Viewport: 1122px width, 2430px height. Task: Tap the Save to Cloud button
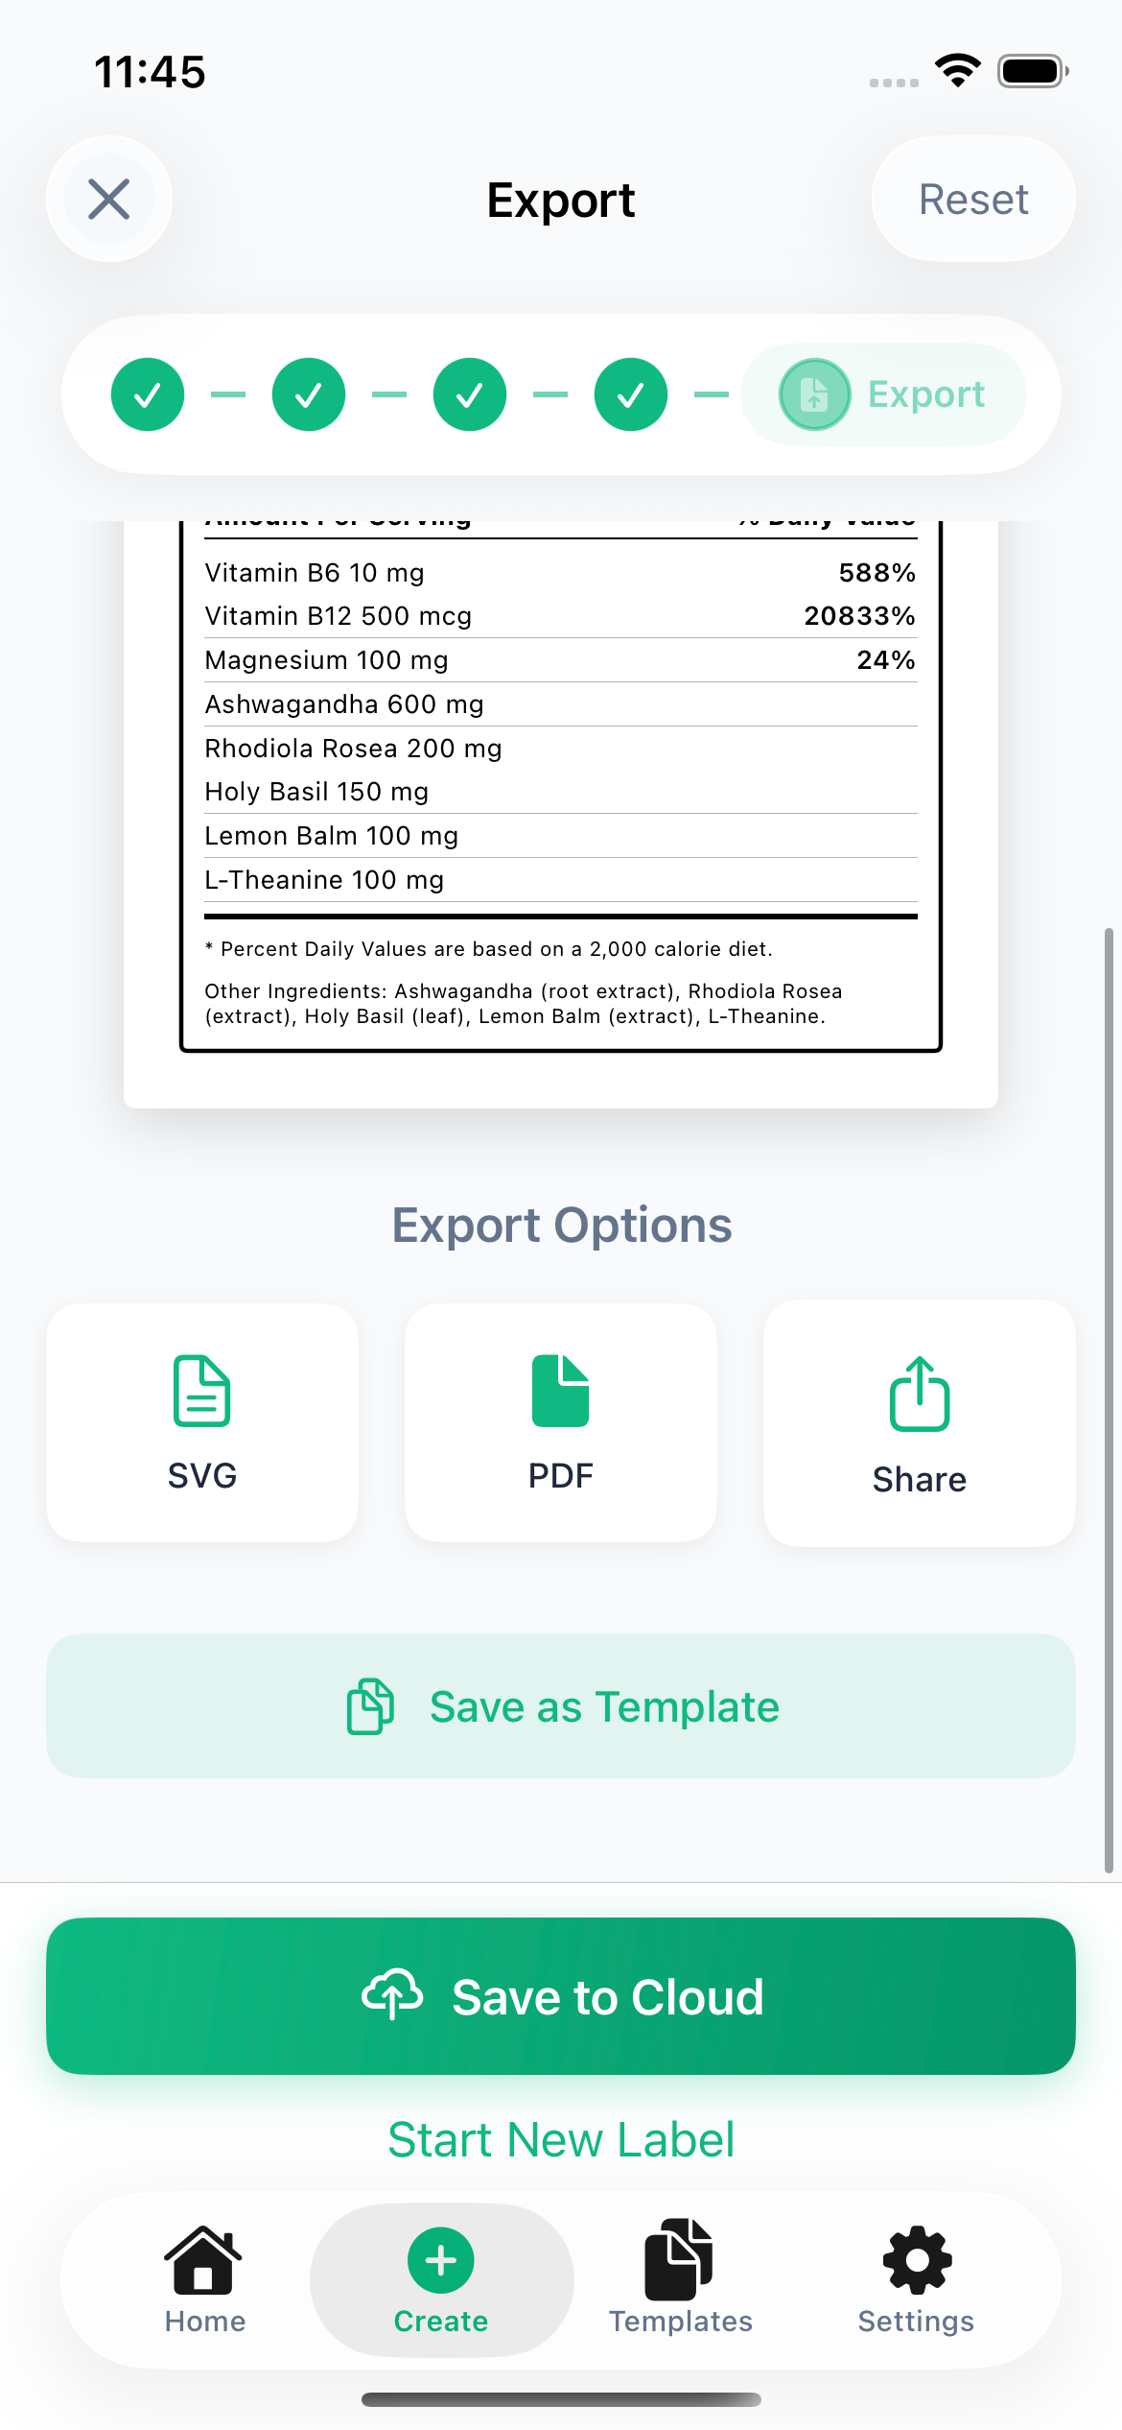click(x=561, y=1997)
